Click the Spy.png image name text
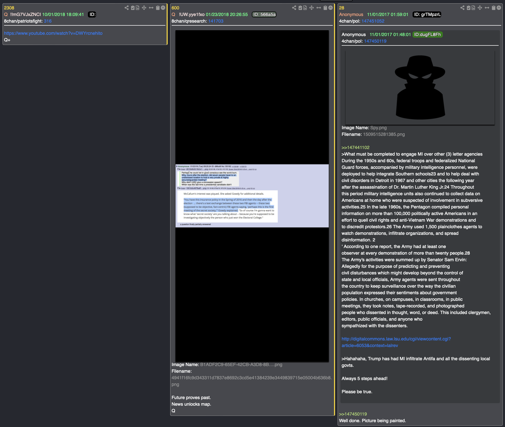This screenshot has width=505, height=427. point(378,128)
